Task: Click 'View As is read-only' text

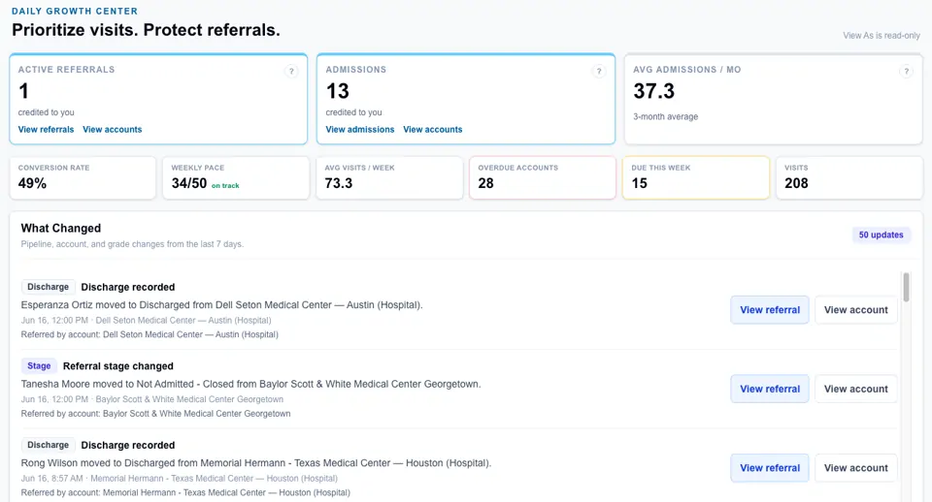Action: [882, 36]
